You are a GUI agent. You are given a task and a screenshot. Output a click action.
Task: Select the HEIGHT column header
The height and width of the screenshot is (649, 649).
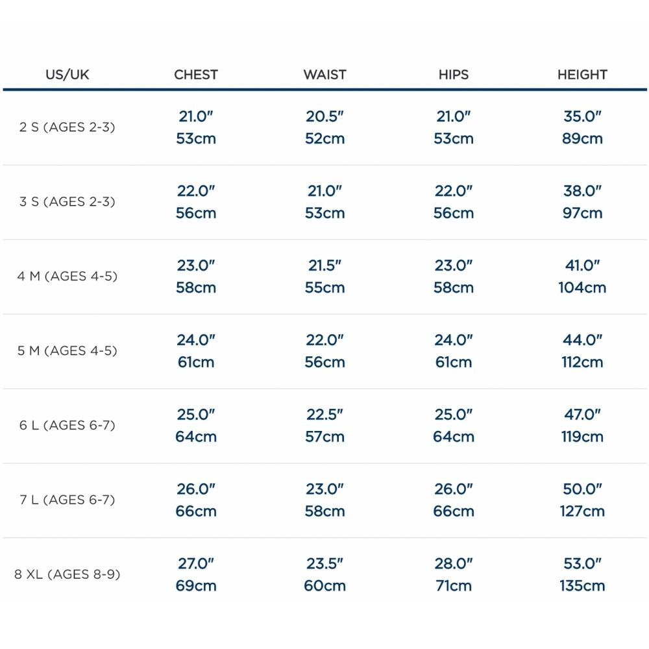(582, 75)
